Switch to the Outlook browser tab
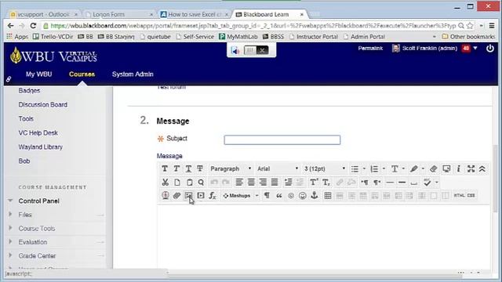 (x=43, y=14)
